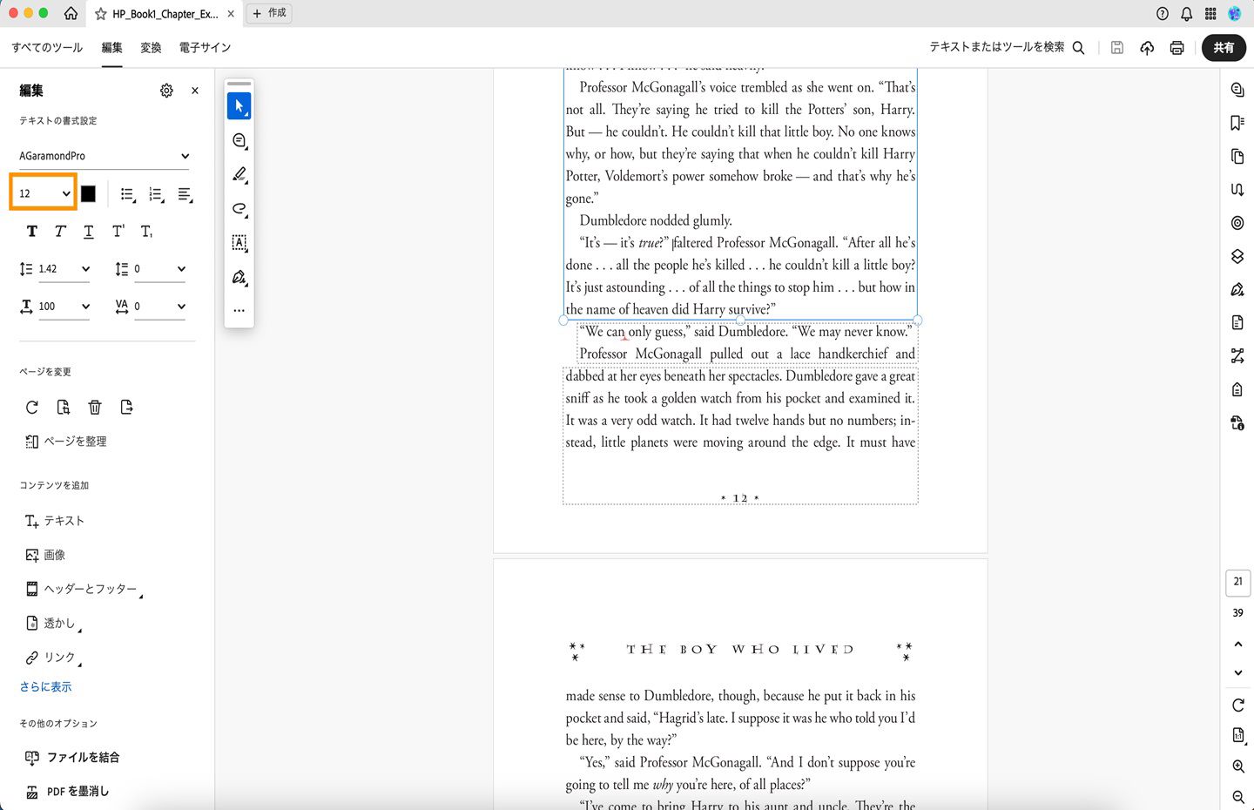The image size is (1254, 810).
Task: Open the font size dropdown showing 12
Action: tap(42, 193)
